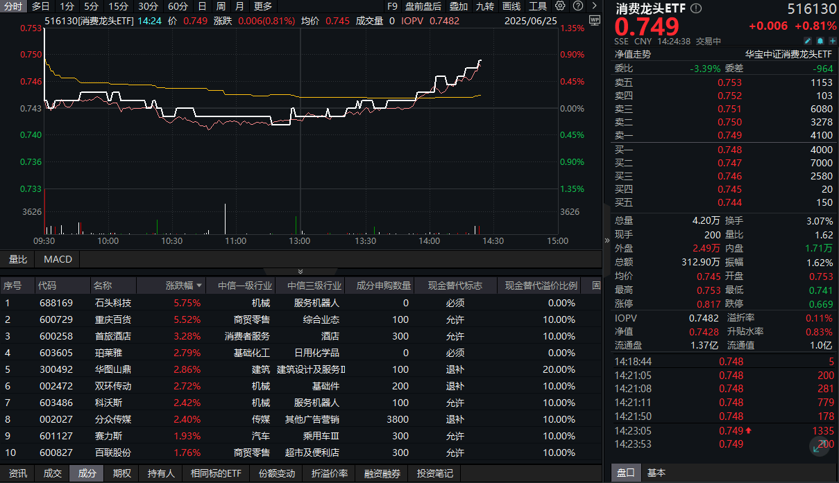Viewport: 839px width, 483px height.
Task: Set a price alert with the bell icon
Action: tap(820, 41)
